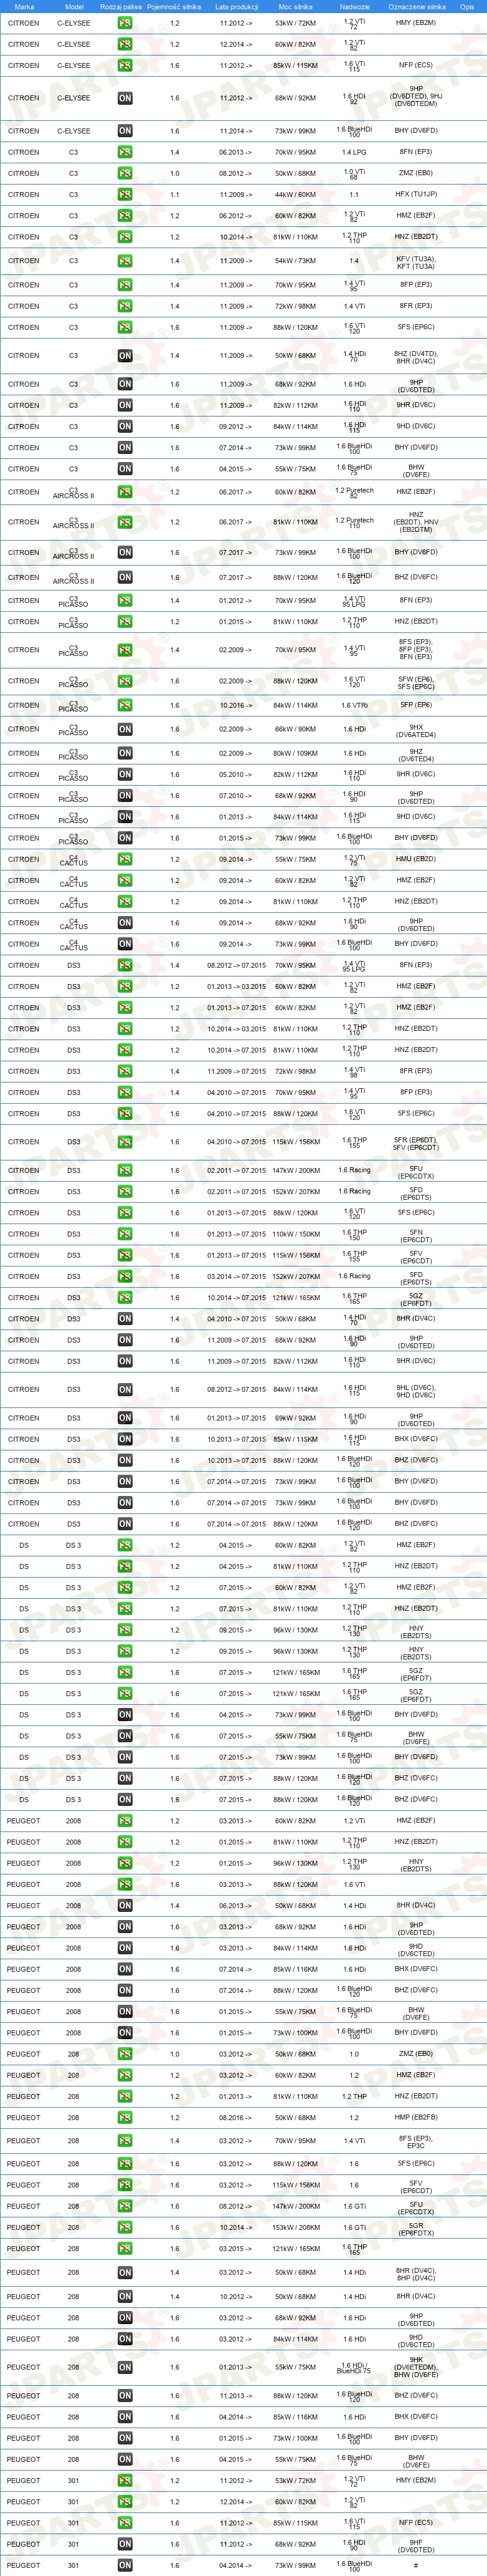
Task: Click the ON icon in C3 Aircross II BHZ (DV6FC) row
Action: (125, 577)
